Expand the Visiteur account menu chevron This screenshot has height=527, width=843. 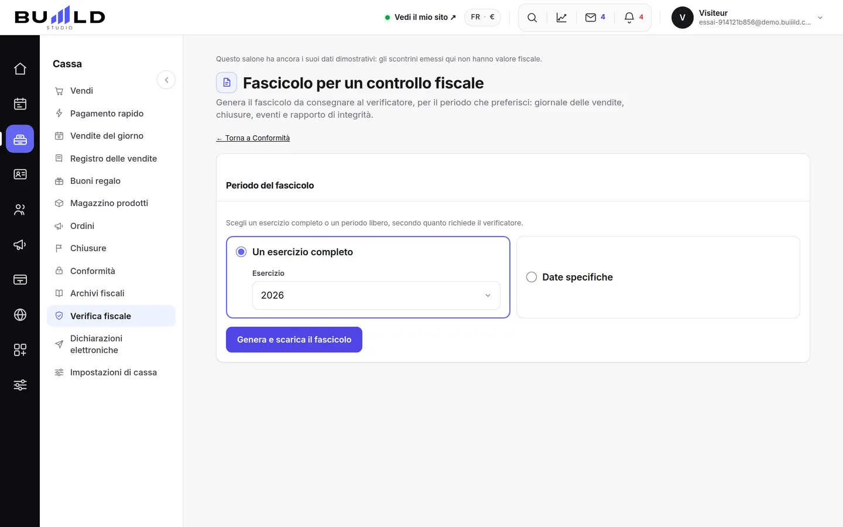point(820,18)
